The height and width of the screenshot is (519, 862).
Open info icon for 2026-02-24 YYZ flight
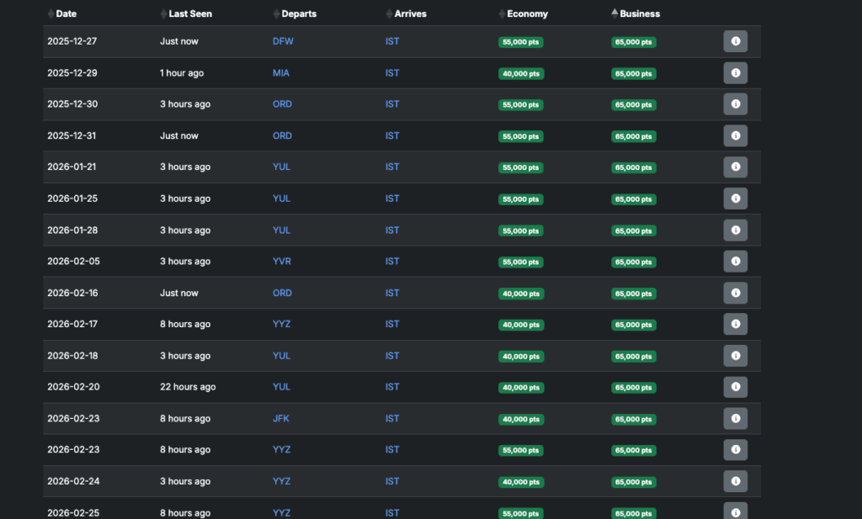pos(735,481)
